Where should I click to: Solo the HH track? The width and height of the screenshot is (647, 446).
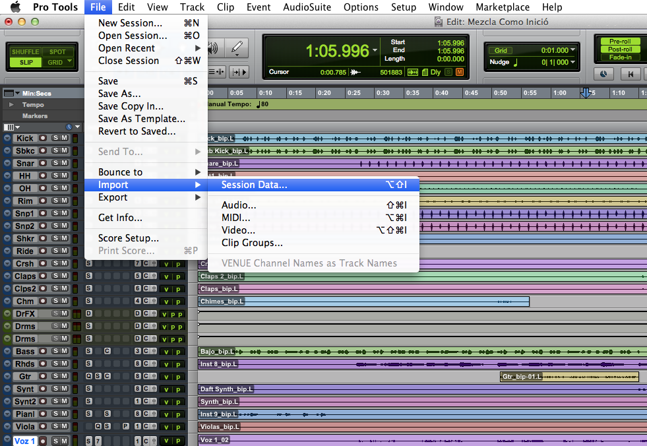(55, 175)
